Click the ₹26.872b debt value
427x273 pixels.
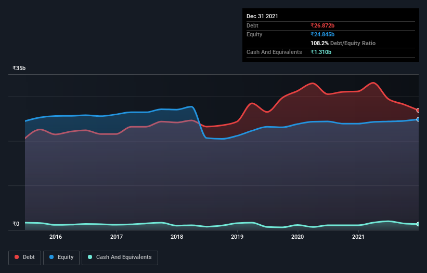(322, 25)
